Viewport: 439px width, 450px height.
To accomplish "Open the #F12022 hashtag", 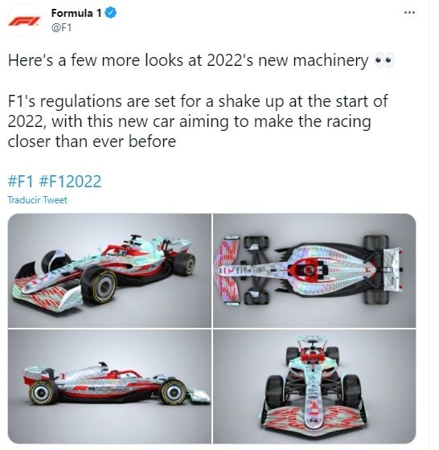I will pyautogui.click(x=70, y=182).
